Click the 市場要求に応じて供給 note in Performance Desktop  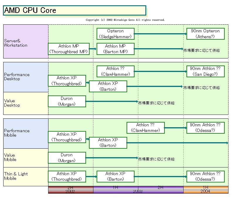pyautogui.click(x=201, y=88)
